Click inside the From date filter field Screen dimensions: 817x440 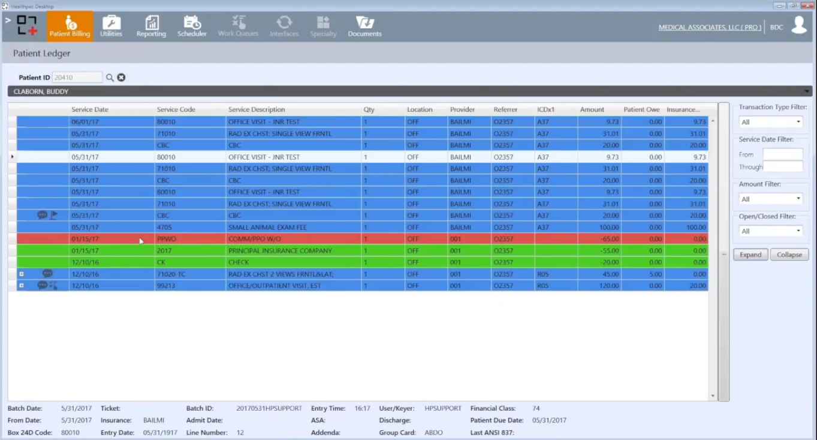(783, 154)
